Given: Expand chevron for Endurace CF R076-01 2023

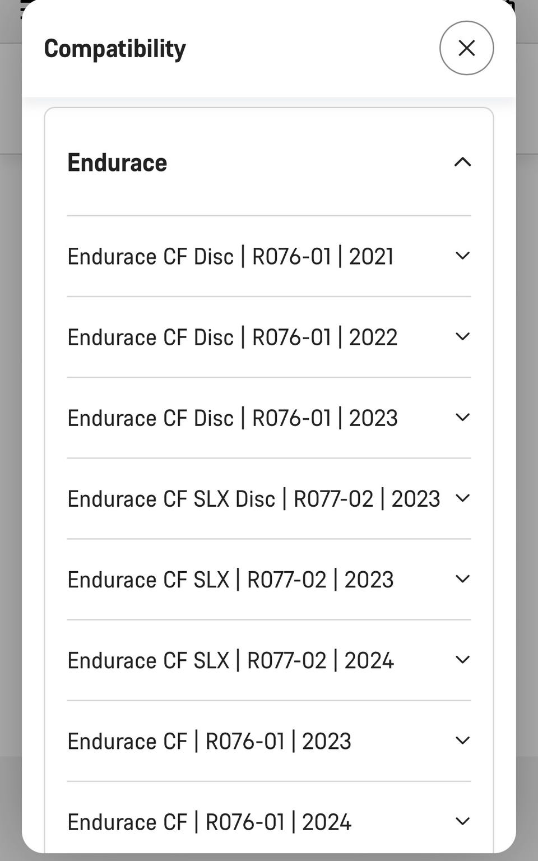Looking at the screenshot, I should coord(462,740).
